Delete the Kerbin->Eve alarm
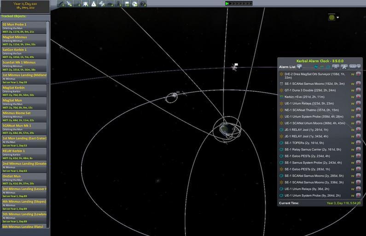366x236 pixels. [x=358, y=96]
